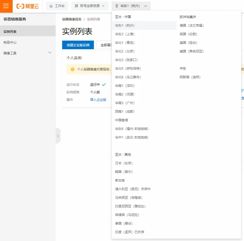
Task: Open 制品中心 in the sidebar
Action: click(10, 42)
